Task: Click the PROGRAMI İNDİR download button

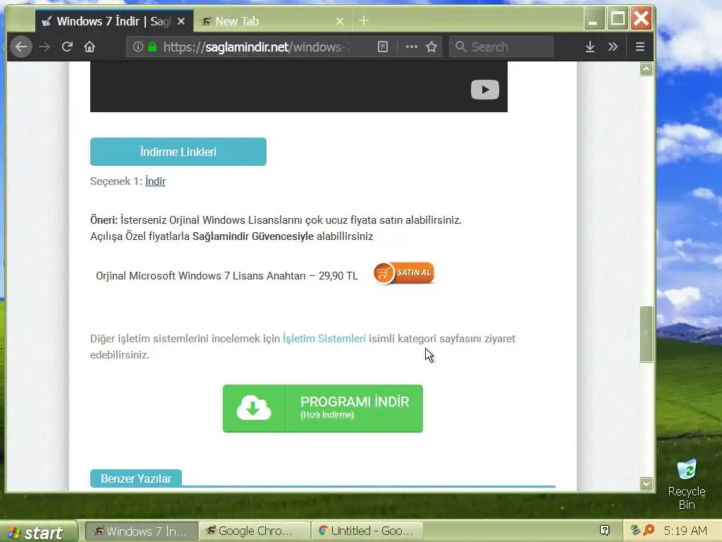Action: [x=323, y=409]
